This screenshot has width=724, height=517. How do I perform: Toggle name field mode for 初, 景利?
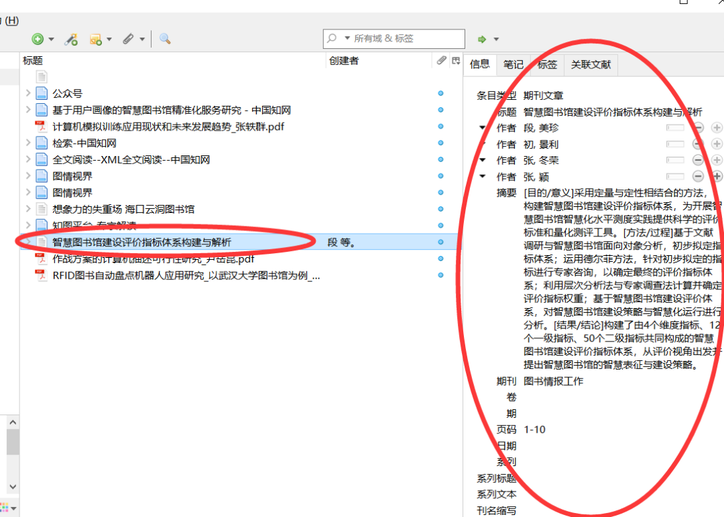675,145
